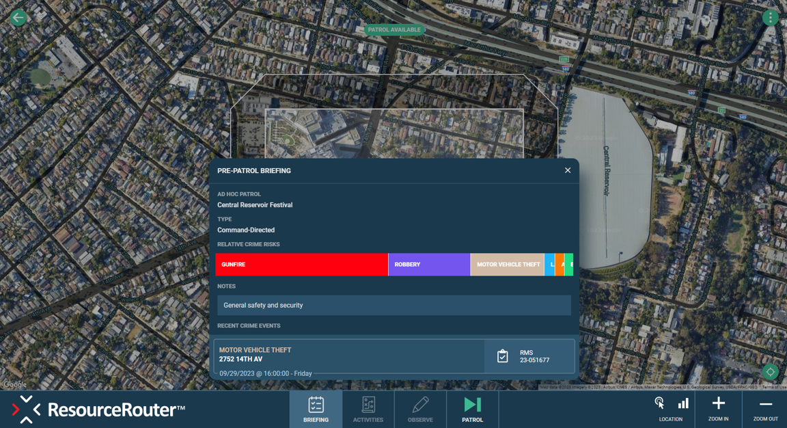Click the Notes field with General safety
Screen dimensions: 787x428
(394, 305)
